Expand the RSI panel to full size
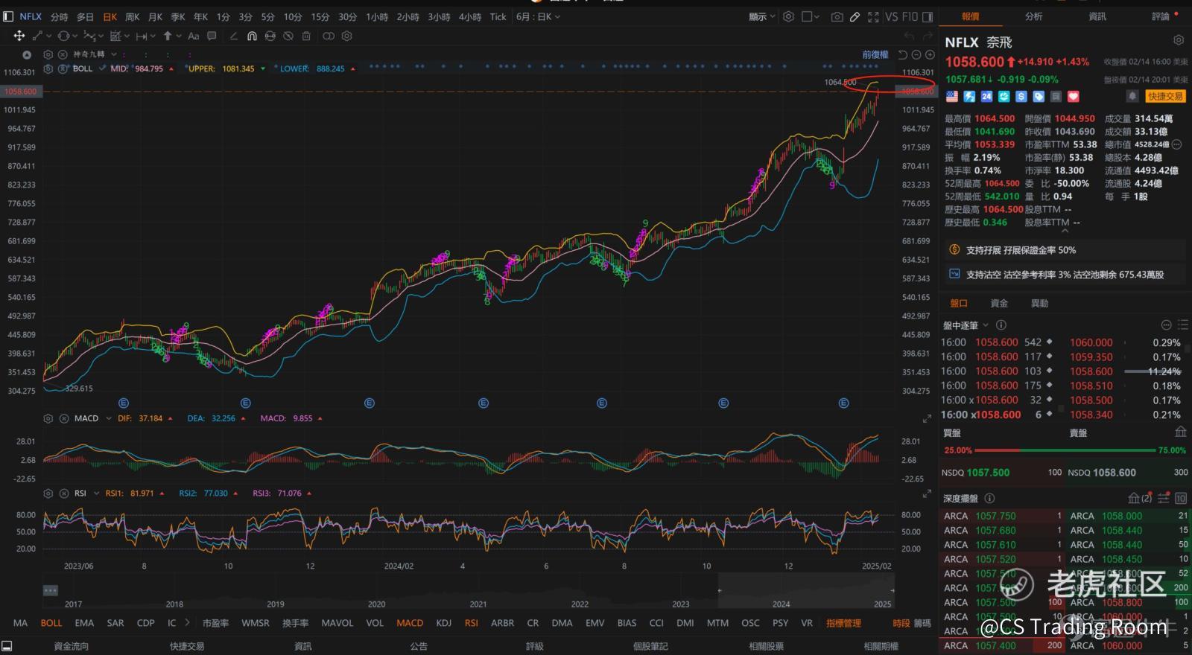This screenshot has height=655, width=1192. [927, 493]
